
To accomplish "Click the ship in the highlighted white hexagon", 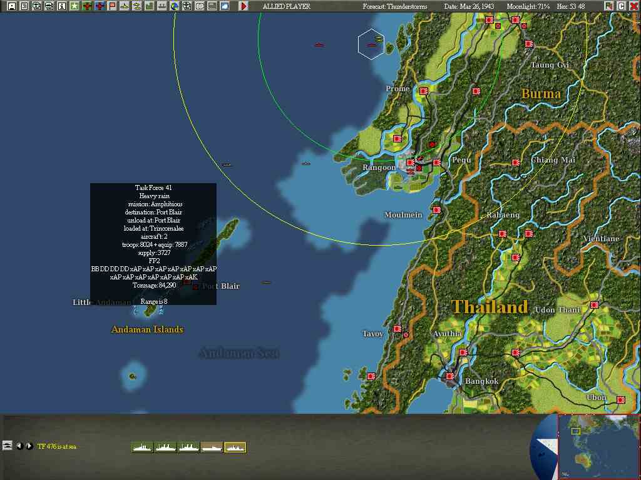I will point(371,45).
